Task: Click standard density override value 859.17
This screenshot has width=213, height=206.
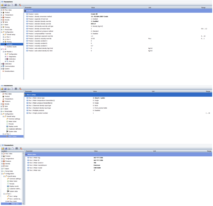Action: (x=93, y=24)
